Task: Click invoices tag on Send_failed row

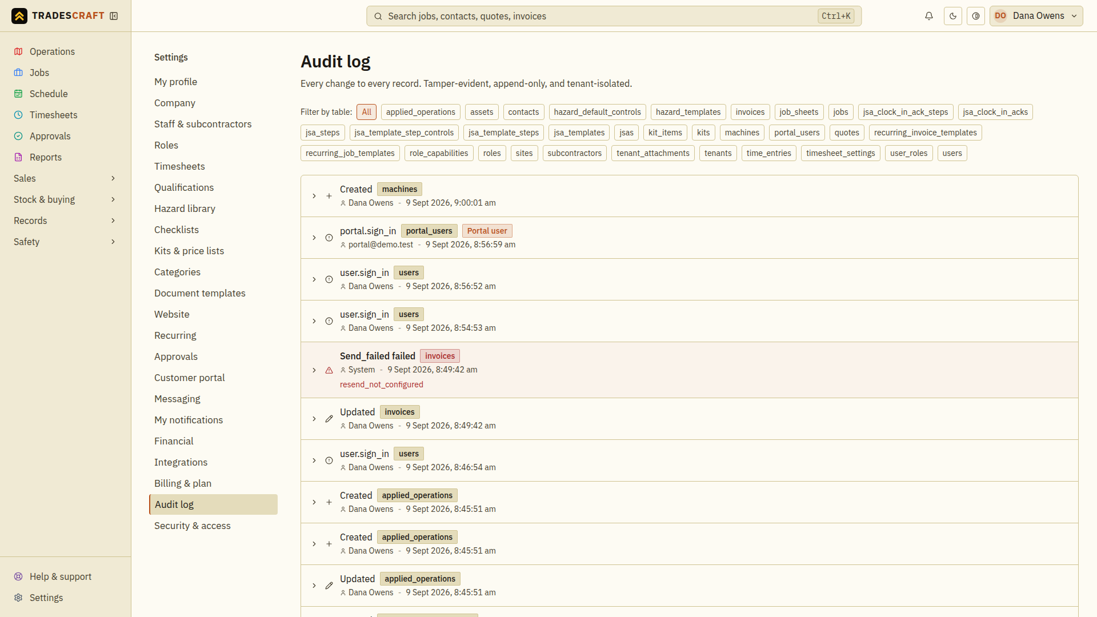Action: [x=440, y=356]
